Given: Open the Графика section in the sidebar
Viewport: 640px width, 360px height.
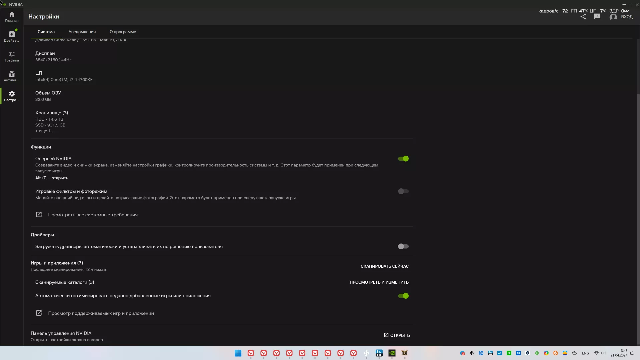Looking at the screenshot, I should (12, 56).
